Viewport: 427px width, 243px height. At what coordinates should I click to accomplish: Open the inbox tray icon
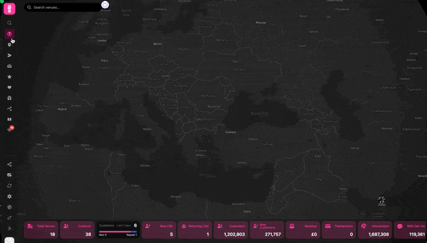pyautogui.click(x=10, y=66)
